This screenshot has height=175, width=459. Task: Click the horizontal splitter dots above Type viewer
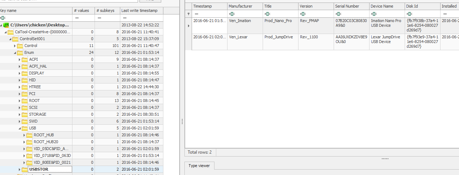[385, 159]
